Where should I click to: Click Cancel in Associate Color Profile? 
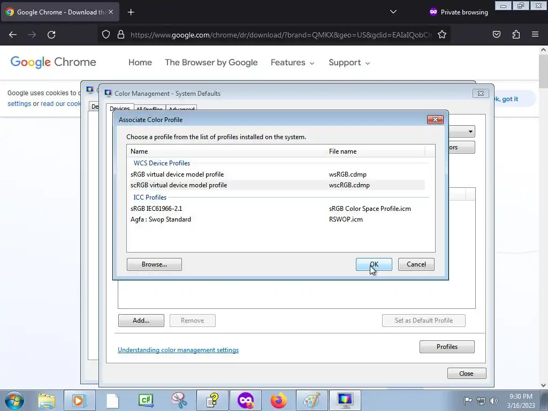pyautogui.click(x=416, y=264)
